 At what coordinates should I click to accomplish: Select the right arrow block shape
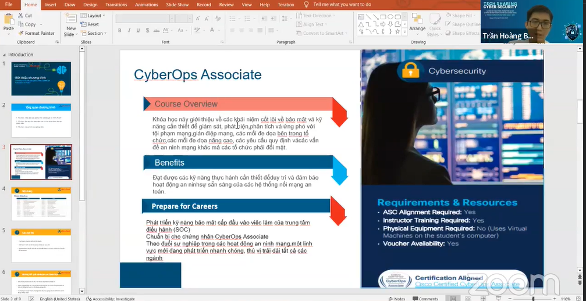pyautogui.click(x=383, y=24)
